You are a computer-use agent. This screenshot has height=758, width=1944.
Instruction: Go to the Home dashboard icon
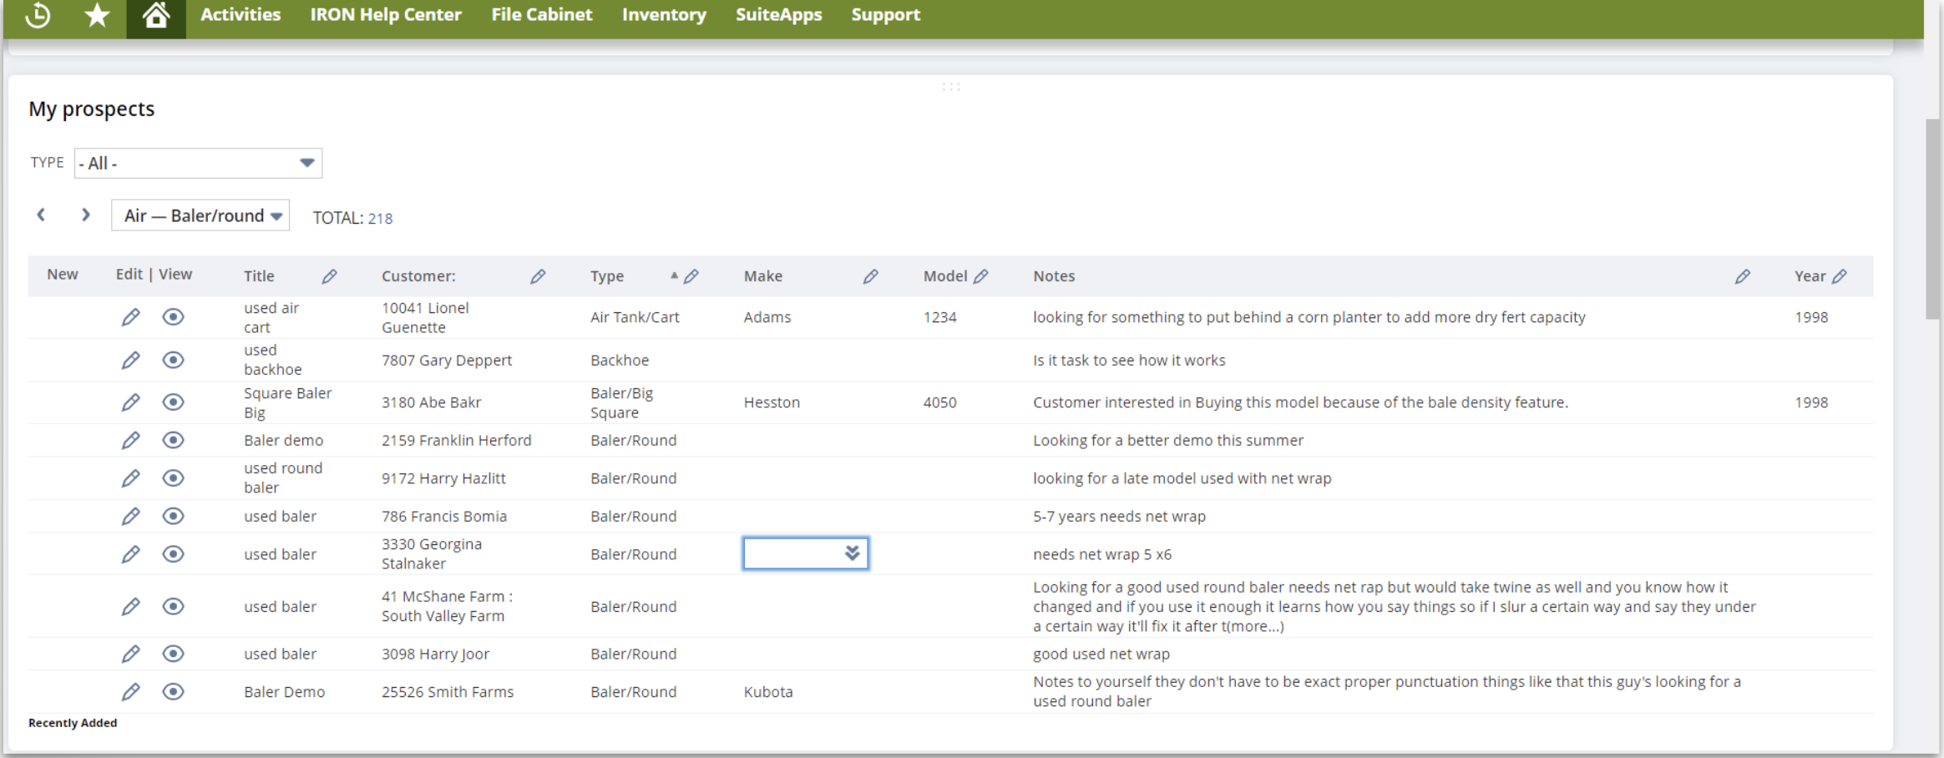pyautogui.click(x=156, y=15)
